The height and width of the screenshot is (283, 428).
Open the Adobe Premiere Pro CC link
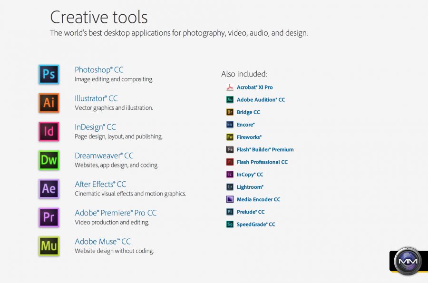(x=116, y=213)
